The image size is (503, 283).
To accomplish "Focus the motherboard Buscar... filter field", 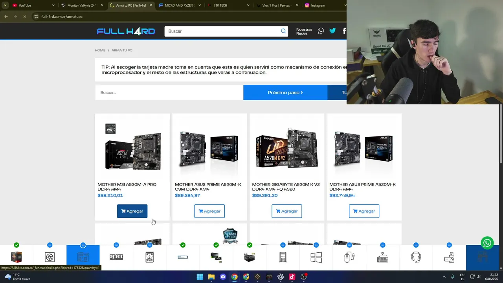I will click(169, 92).
